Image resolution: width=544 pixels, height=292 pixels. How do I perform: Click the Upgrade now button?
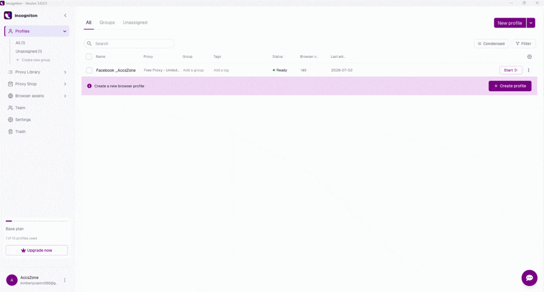click(37, 251)
